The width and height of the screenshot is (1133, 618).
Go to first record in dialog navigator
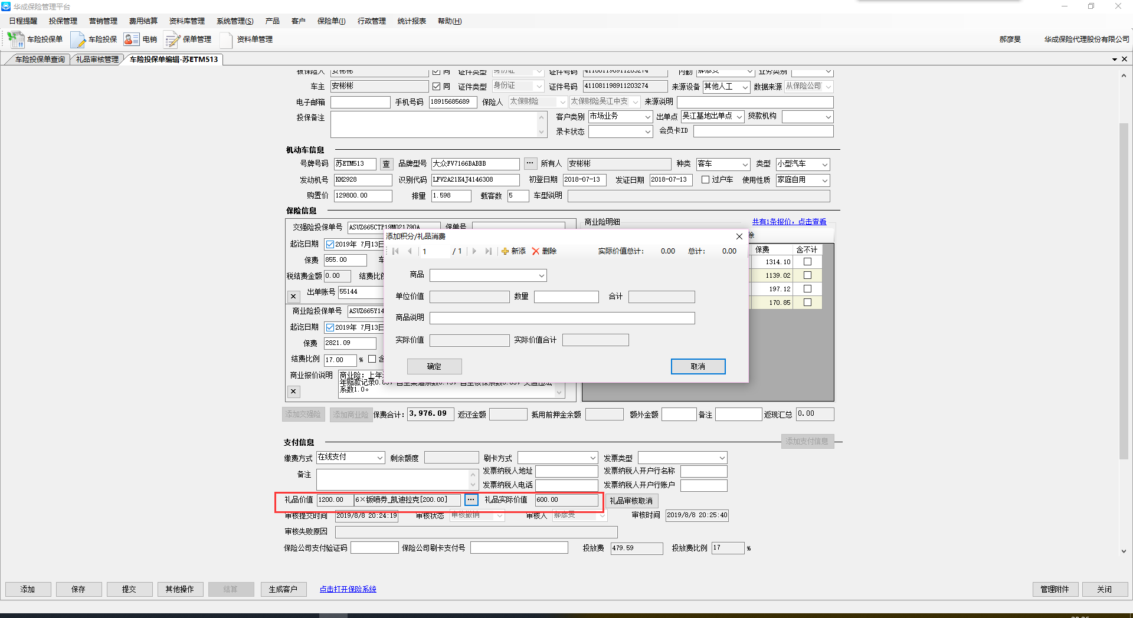pos(395,251)
